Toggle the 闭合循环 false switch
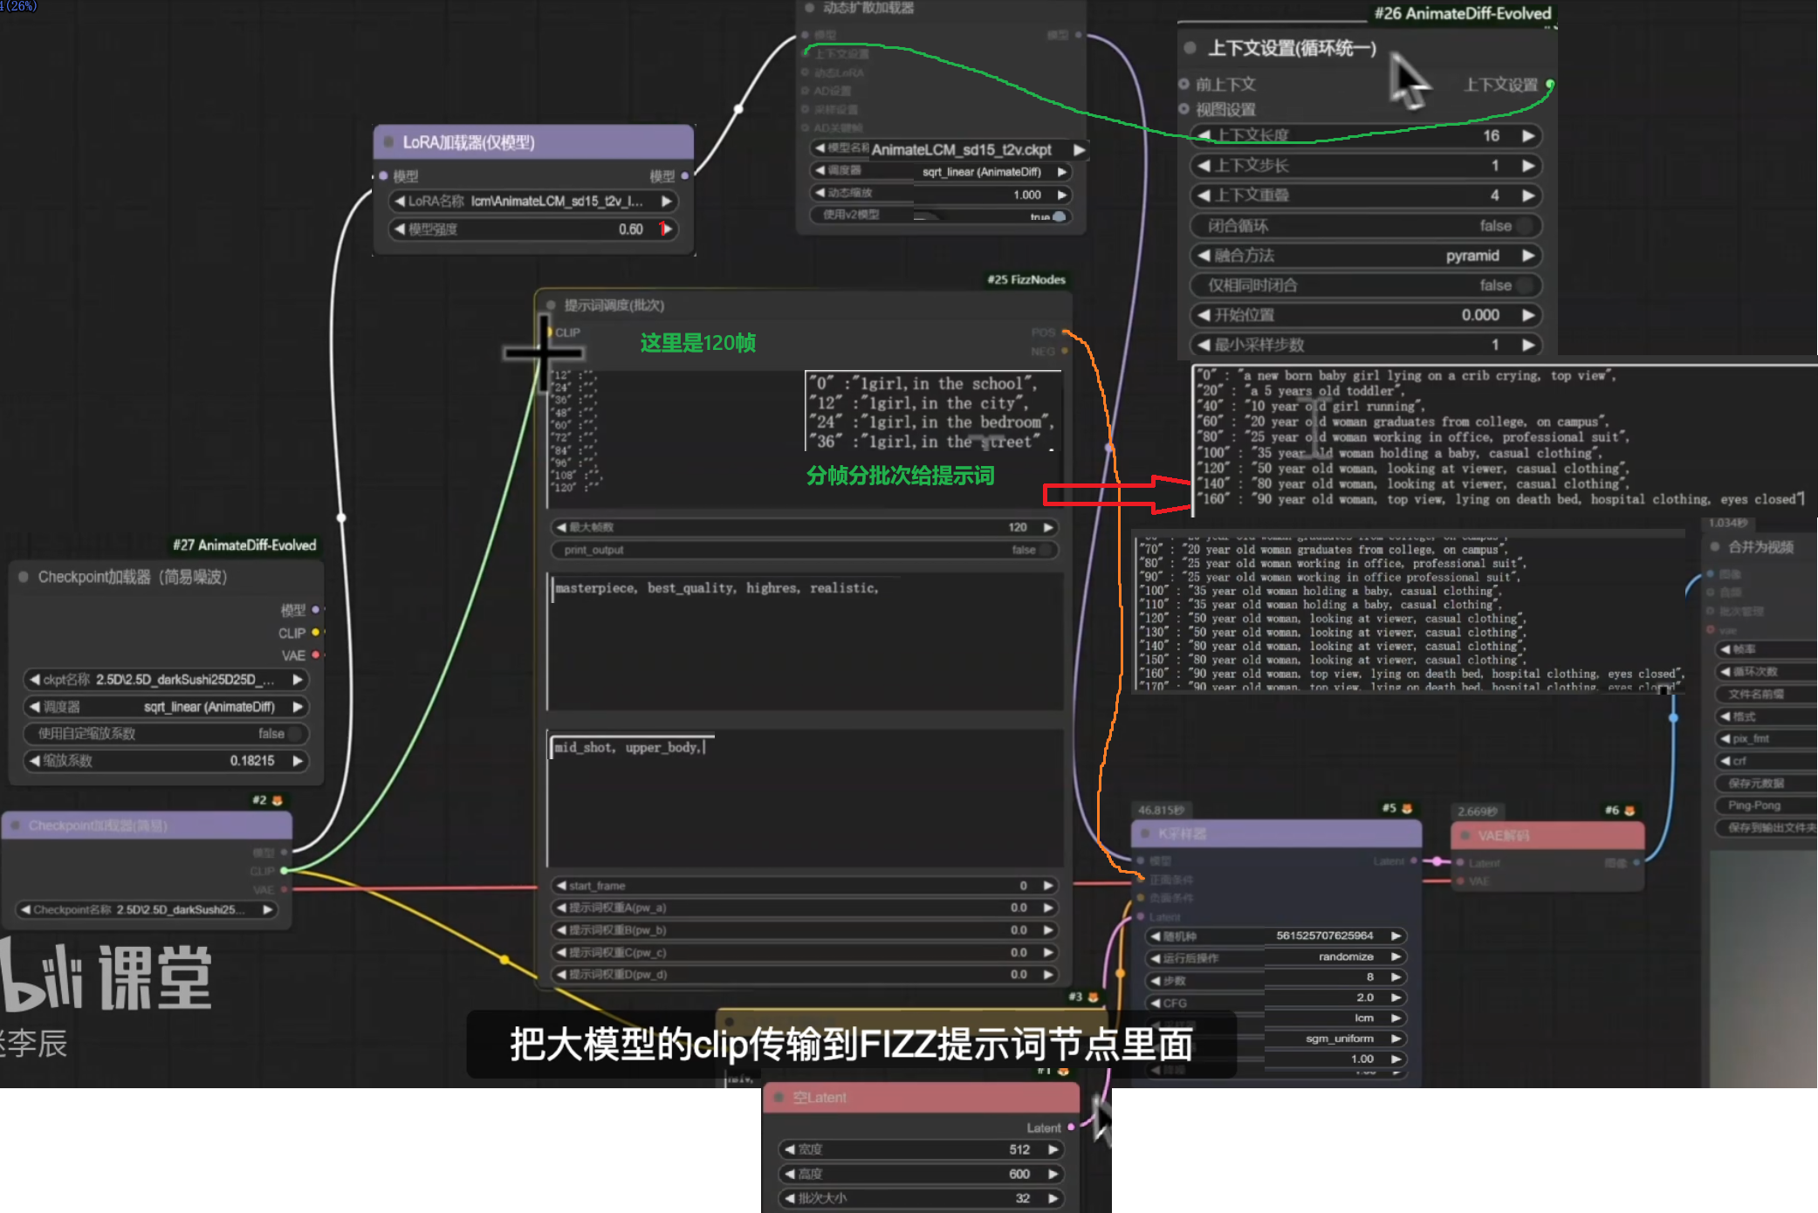The image size is (1818, 1213). (x=1524, y=226)
